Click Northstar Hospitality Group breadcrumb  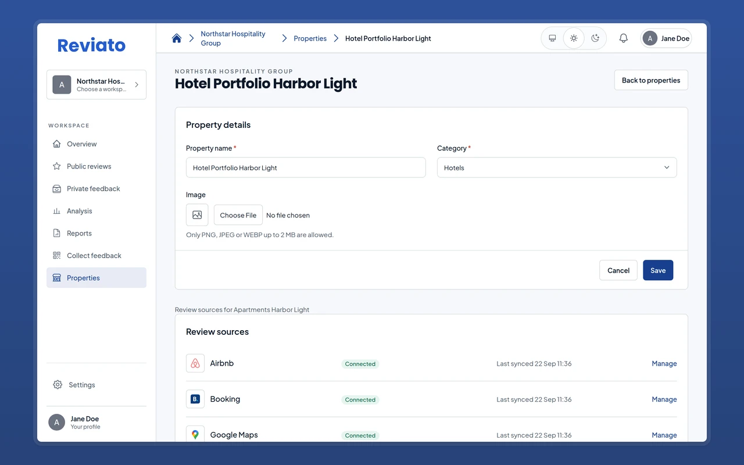coord(233,38)
